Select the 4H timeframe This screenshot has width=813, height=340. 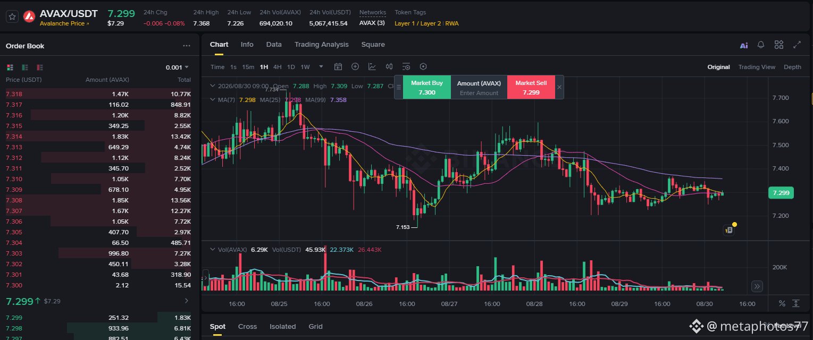[278, 67]
